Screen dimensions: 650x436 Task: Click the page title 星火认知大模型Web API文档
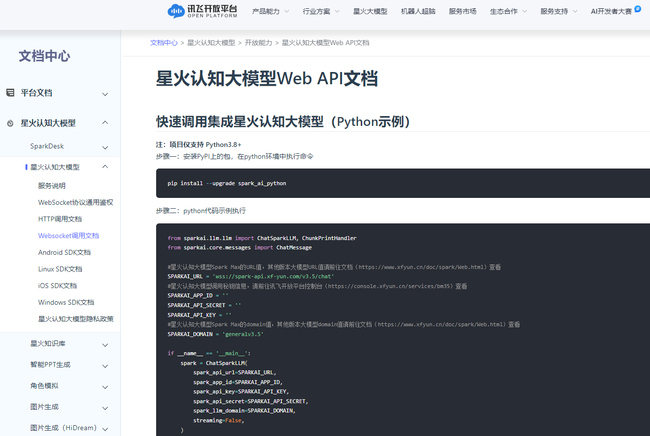point(267,79)
